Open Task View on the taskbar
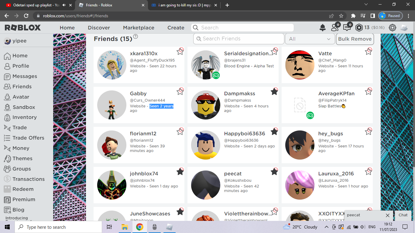Image resolution: width=415 pixels, height=233 pixels. (x=109, y=227)
